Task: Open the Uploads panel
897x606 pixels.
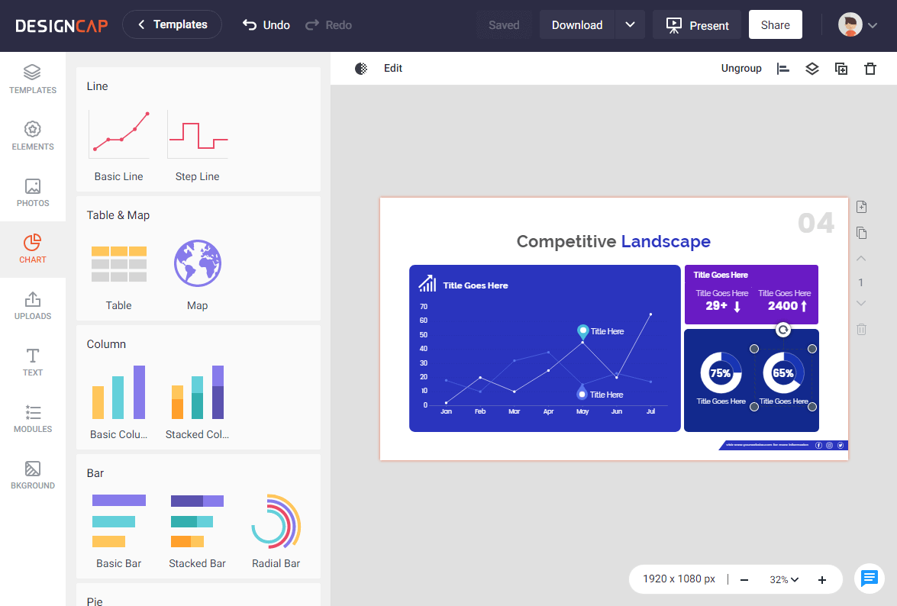Action: point(32,305)
